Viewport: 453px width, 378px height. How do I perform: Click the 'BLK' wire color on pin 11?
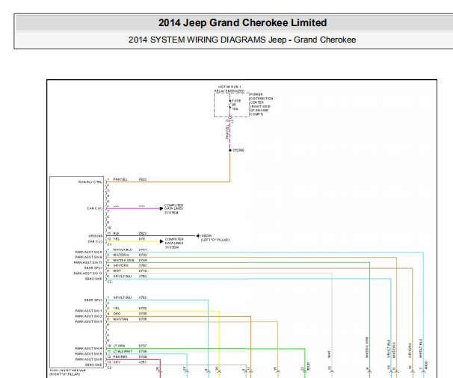point(116,233)
